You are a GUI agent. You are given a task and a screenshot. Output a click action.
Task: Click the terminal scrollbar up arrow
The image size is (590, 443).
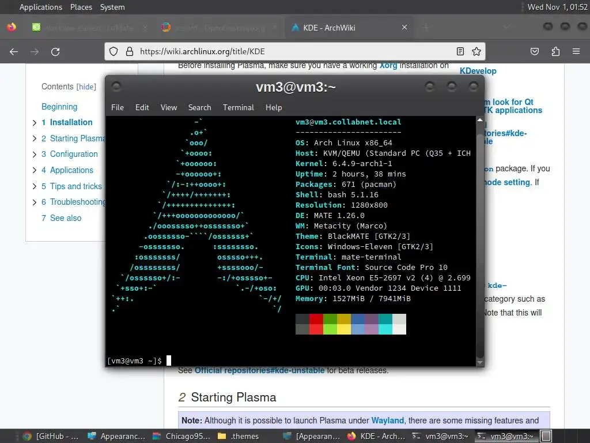(x=480, y=120)
